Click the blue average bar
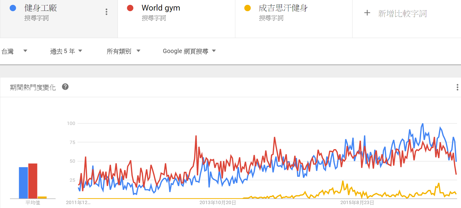461x208 pixels. coord(23,183)
